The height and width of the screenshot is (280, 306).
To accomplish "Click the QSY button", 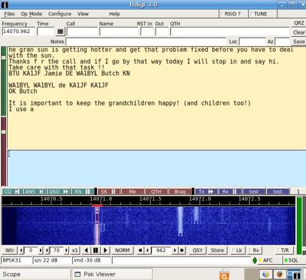I will tap(198, 250).
